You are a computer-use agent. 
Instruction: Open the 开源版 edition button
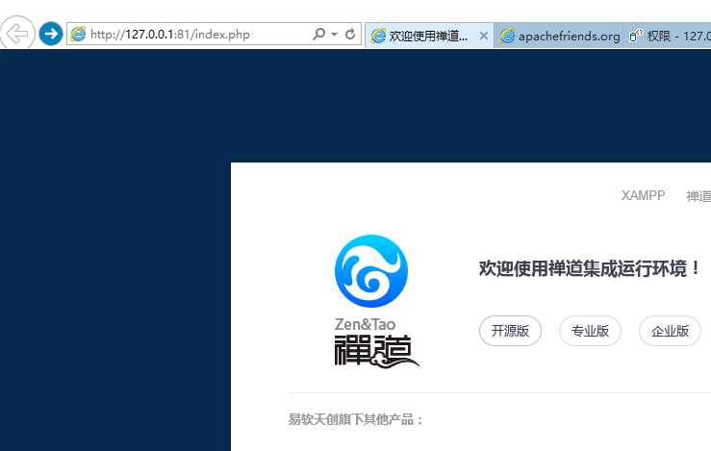click(510, 331)
